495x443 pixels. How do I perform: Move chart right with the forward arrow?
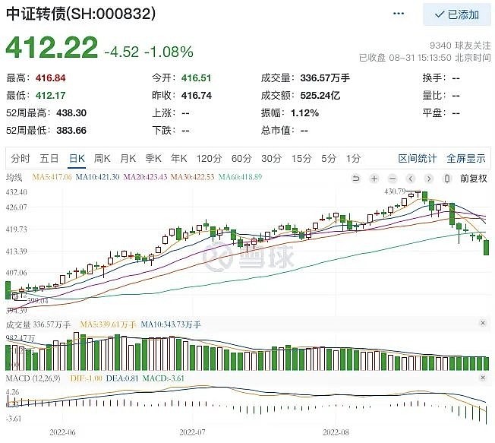point(428,179)
